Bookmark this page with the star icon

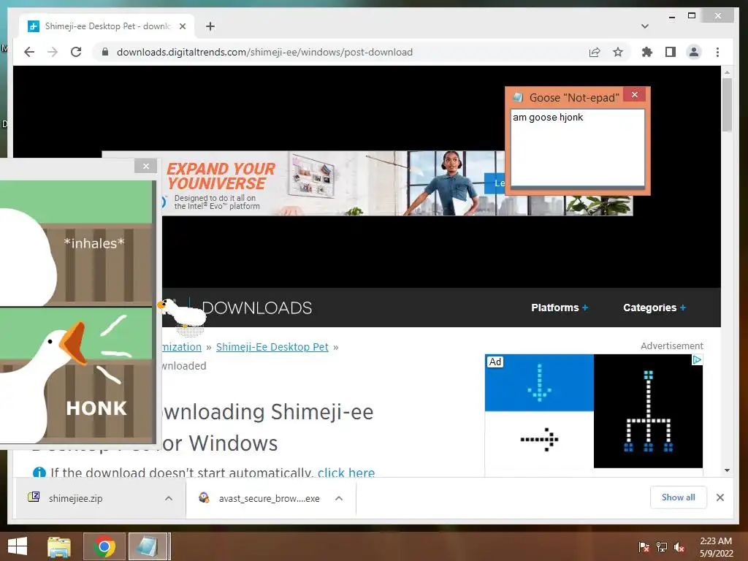click(x=618, y=52)
